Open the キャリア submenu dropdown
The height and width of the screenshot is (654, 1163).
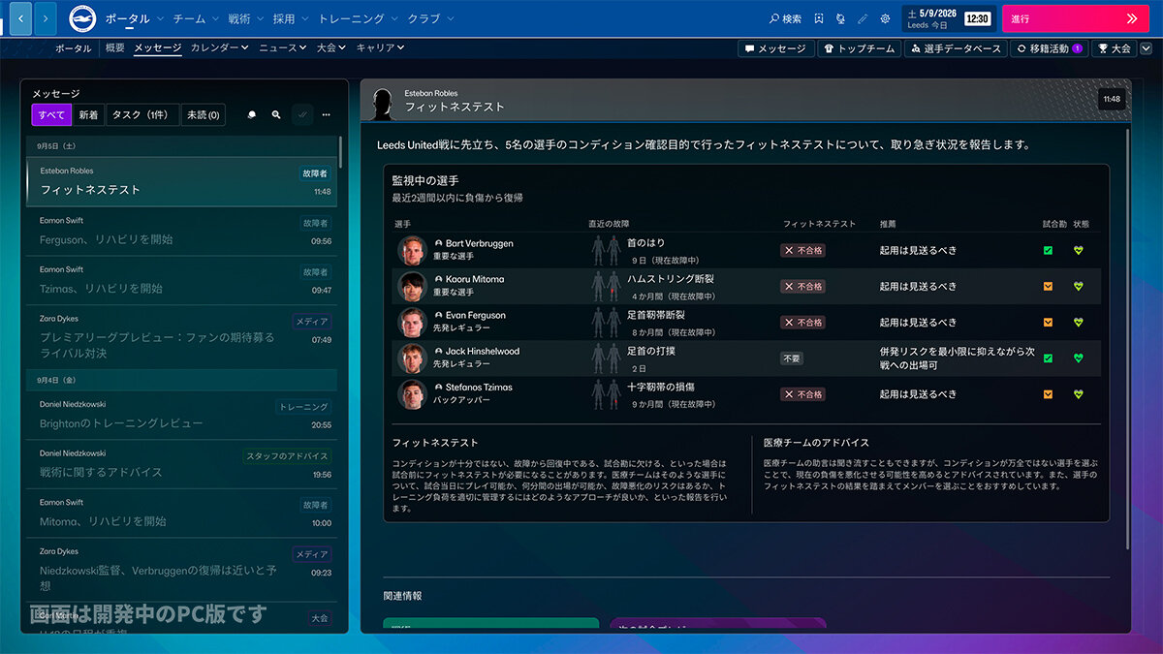[380, 47]
